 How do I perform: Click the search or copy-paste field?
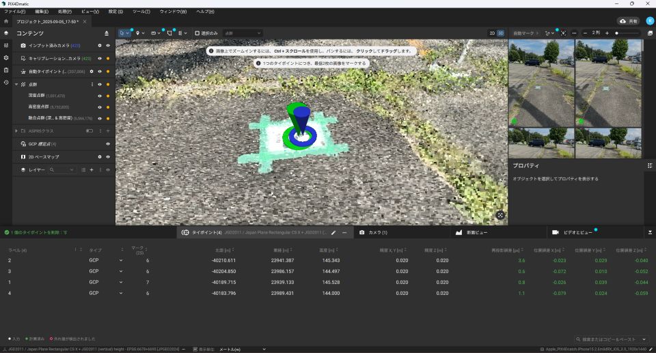[612, 339]
